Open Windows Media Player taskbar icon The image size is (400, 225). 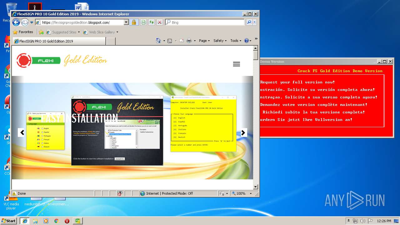(46, 221)
